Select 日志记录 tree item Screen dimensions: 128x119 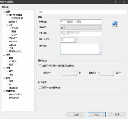tap(13, 88)
